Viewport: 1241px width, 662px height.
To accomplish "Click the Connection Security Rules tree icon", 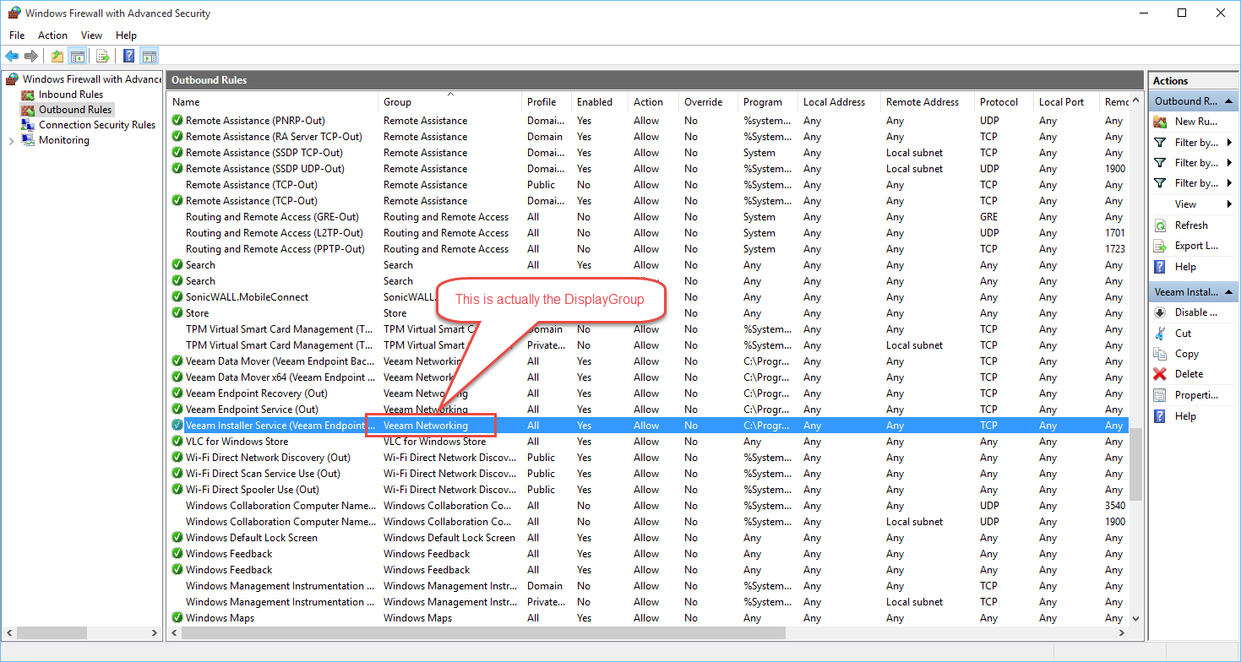I will (29, 125).
